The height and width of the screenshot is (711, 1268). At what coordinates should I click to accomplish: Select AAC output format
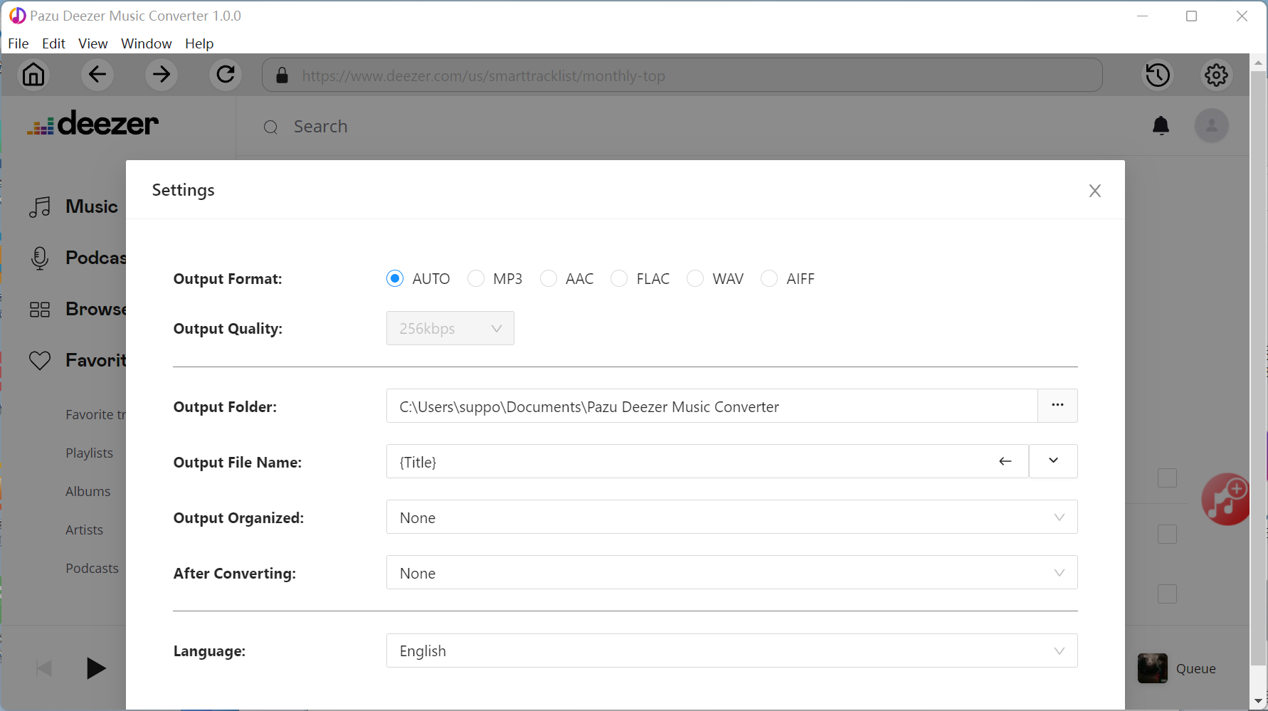[549, 278]
